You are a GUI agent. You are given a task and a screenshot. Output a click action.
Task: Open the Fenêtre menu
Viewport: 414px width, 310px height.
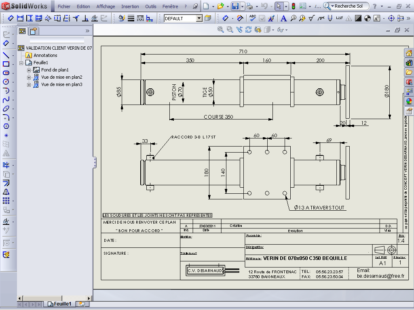pos(170,6)
